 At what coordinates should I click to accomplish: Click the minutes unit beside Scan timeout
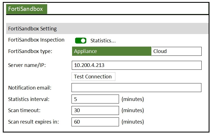coord(133,110)
